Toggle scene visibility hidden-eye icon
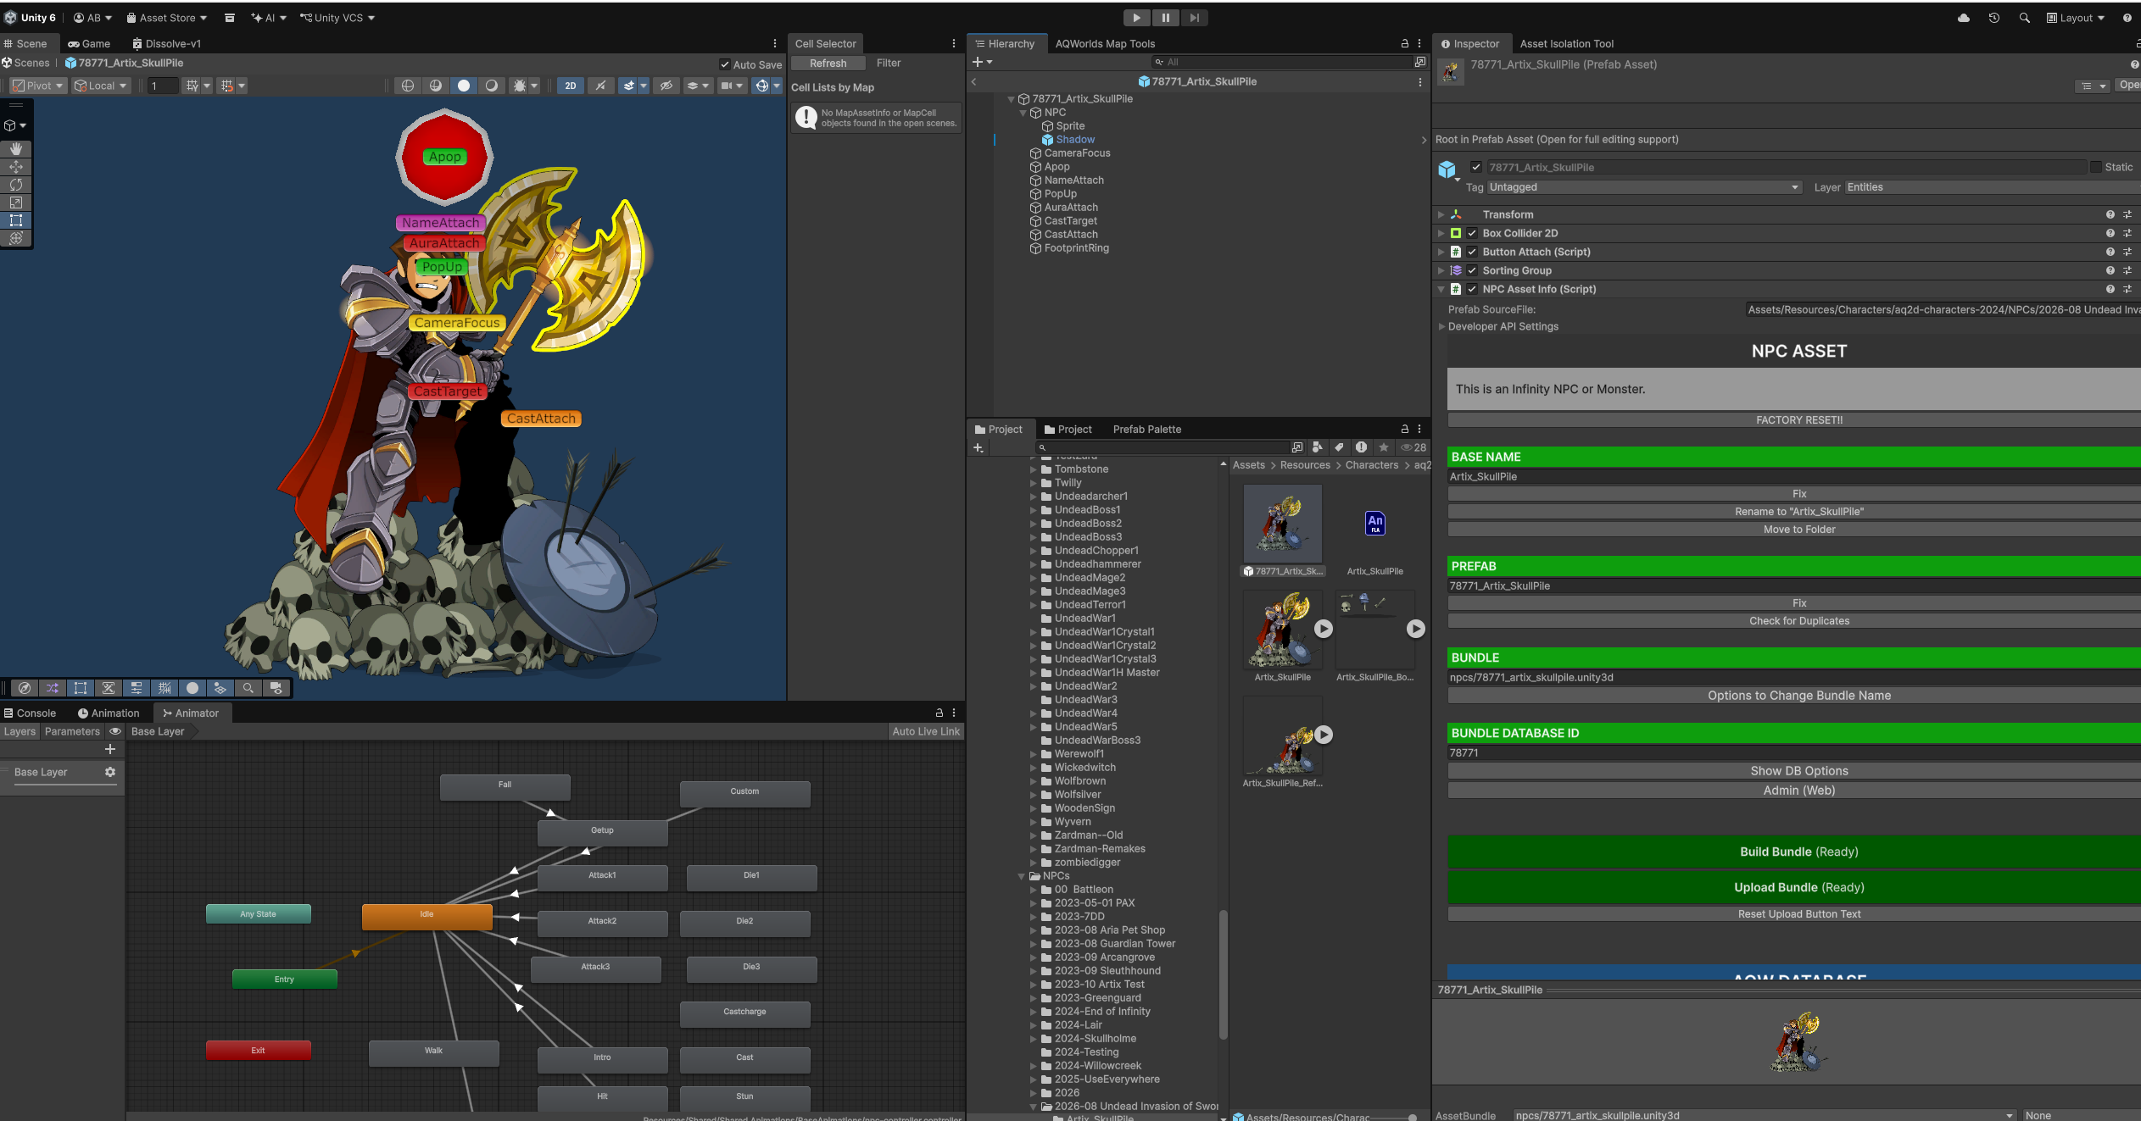The width and height of the screenshot is (2141, 1121). point(666,86)
